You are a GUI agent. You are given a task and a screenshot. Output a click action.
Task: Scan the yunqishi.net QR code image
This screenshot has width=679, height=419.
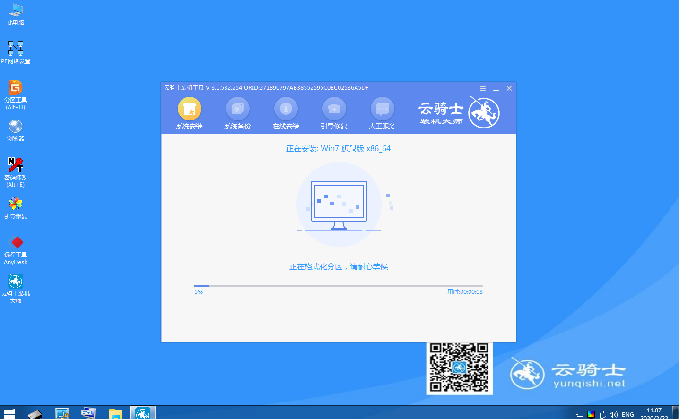(x=459, y=367)
